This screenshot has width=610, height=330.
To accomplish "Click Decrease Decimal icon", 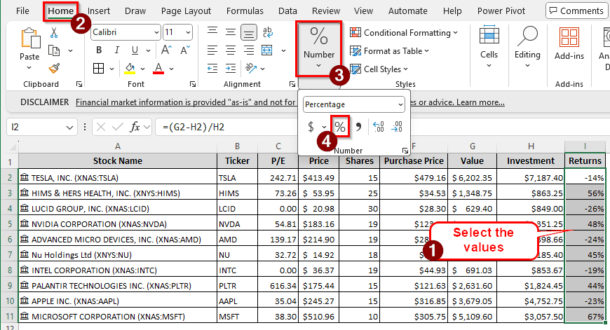I will coord(397,127).
